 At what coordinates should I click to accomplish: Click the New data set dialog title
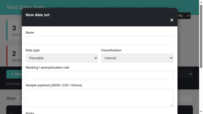37,15
